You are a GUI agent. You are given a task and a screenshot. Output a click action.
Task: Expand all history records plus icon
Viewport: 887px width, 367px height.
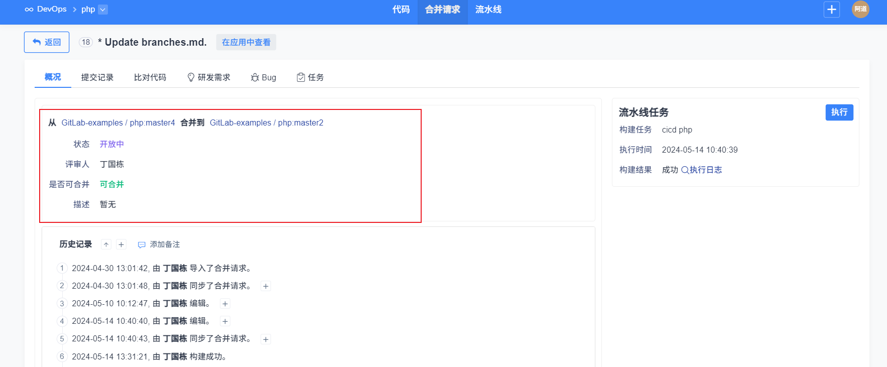click(121, 244)
